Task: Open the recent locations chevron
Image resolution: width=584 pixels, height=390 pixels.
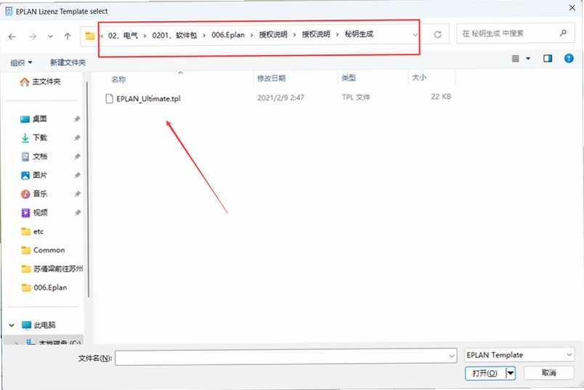Action: (x=50, y=36)
